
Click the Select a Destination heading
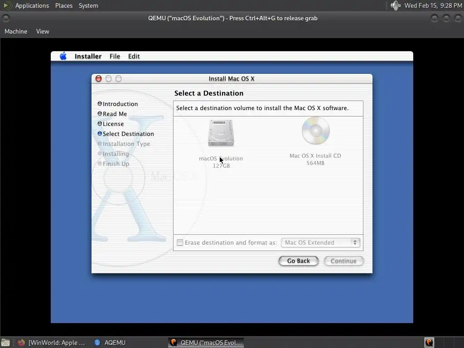tap(209, 93)
